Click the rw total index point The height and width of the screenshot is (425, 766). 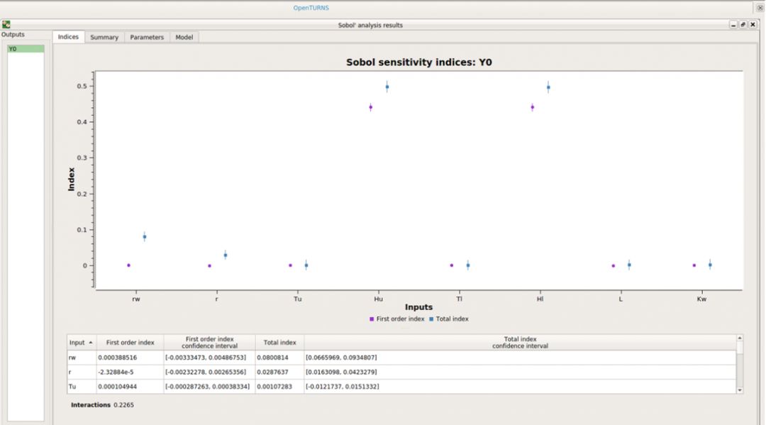tap(145, 237)
